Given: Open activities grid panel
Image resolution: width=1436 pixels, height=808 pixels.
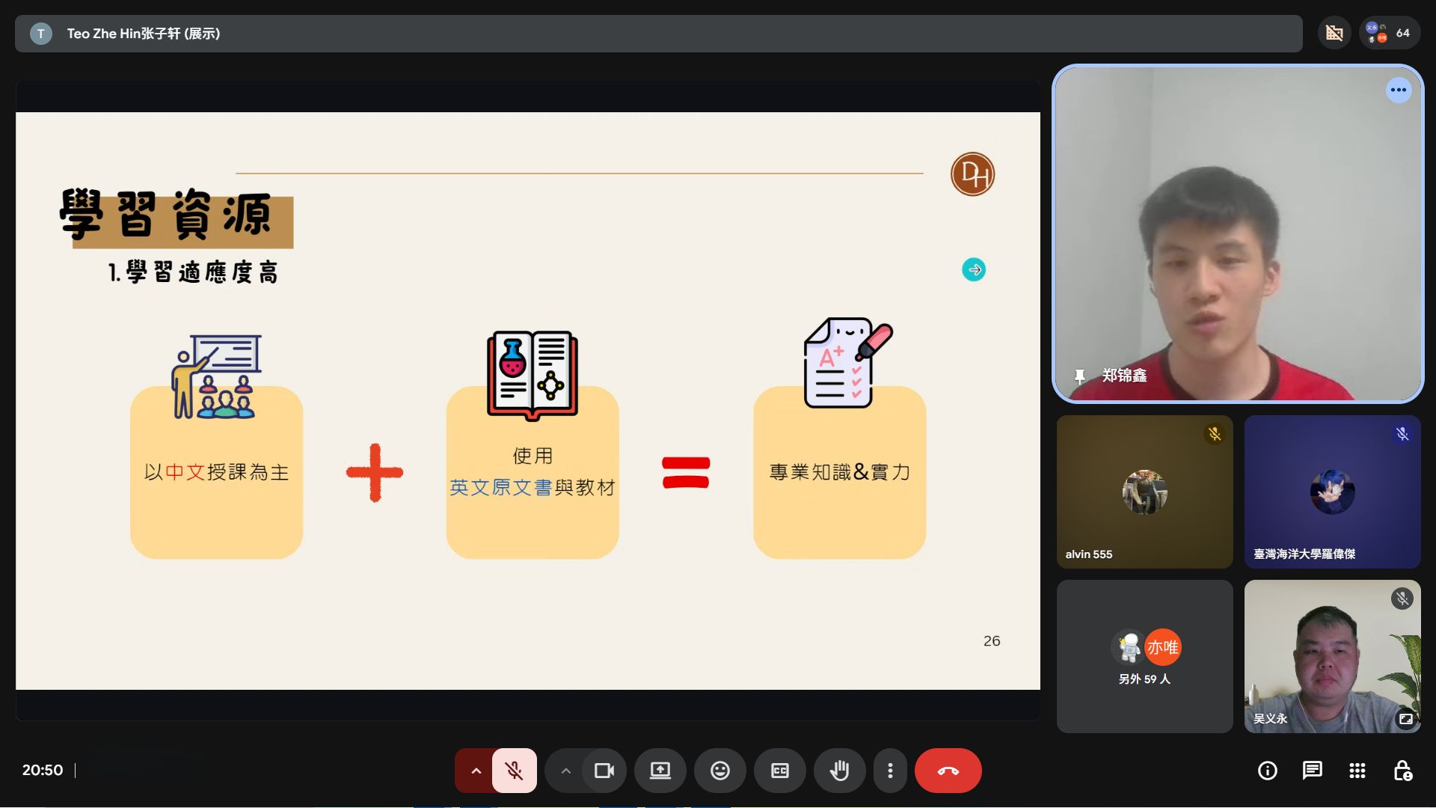Looking at the screenshot, I should tap(1357, 771).
